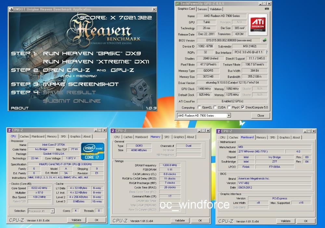
Task: Click the BIOS save chip icon in GPU-Z
Action: [265, 40]
